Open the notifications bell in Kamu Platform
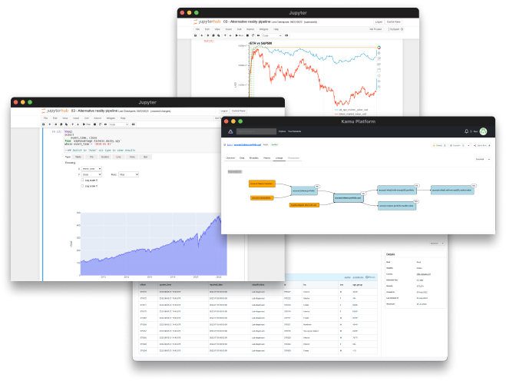Screen dimensions: 506x381 point(466,131)
